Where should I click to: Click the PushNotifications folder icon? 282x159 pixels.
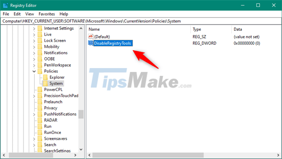tap(40, 114)
